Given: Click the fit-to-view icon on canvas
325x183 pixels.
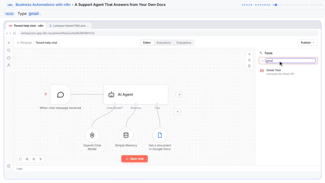Looking at the screenshot, I should 20,159.
